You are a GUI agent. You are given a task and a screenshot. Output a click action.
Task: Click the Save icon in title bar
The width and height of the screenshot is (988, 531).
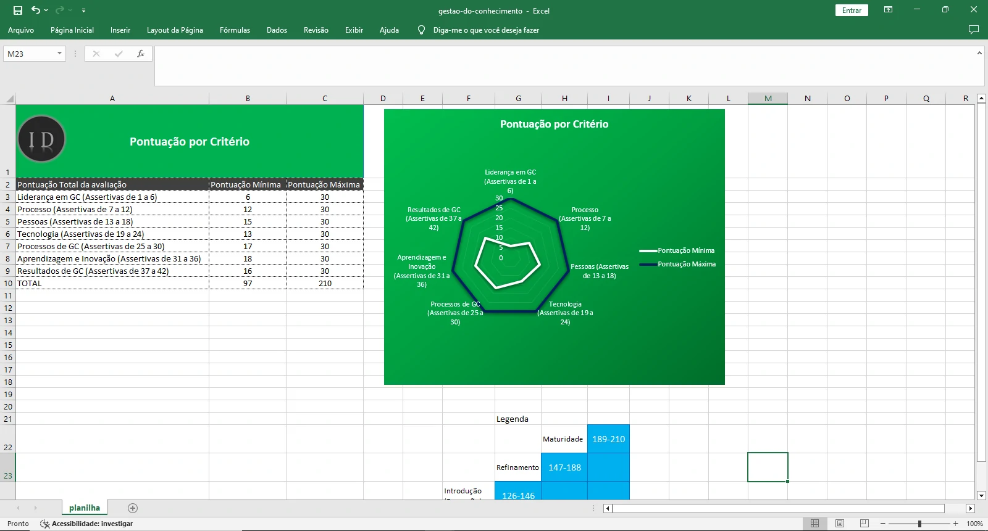click(18, 10)
